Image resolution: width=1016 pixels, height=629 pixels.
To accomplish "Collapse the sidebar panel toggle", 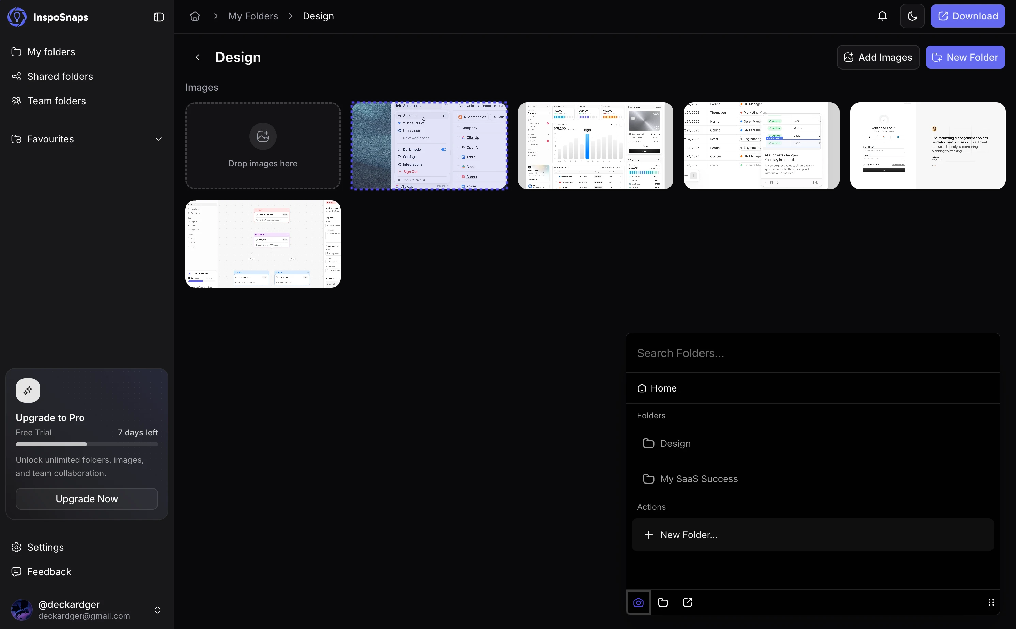I will tap(158, 17).
